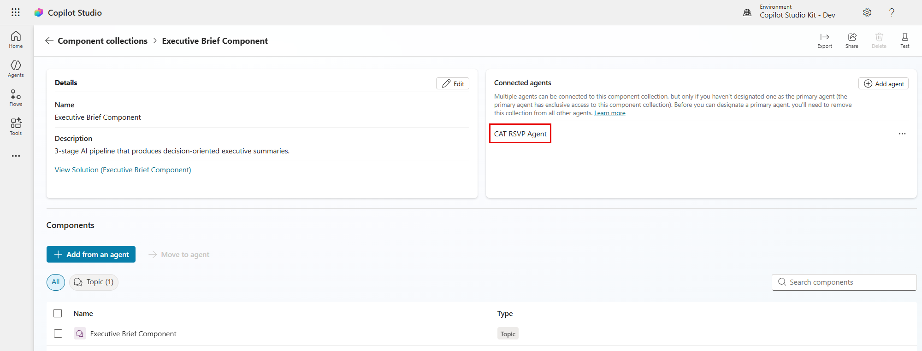922x351 pixels.
Task: Open the settings gear
Action: coord(867,12)
